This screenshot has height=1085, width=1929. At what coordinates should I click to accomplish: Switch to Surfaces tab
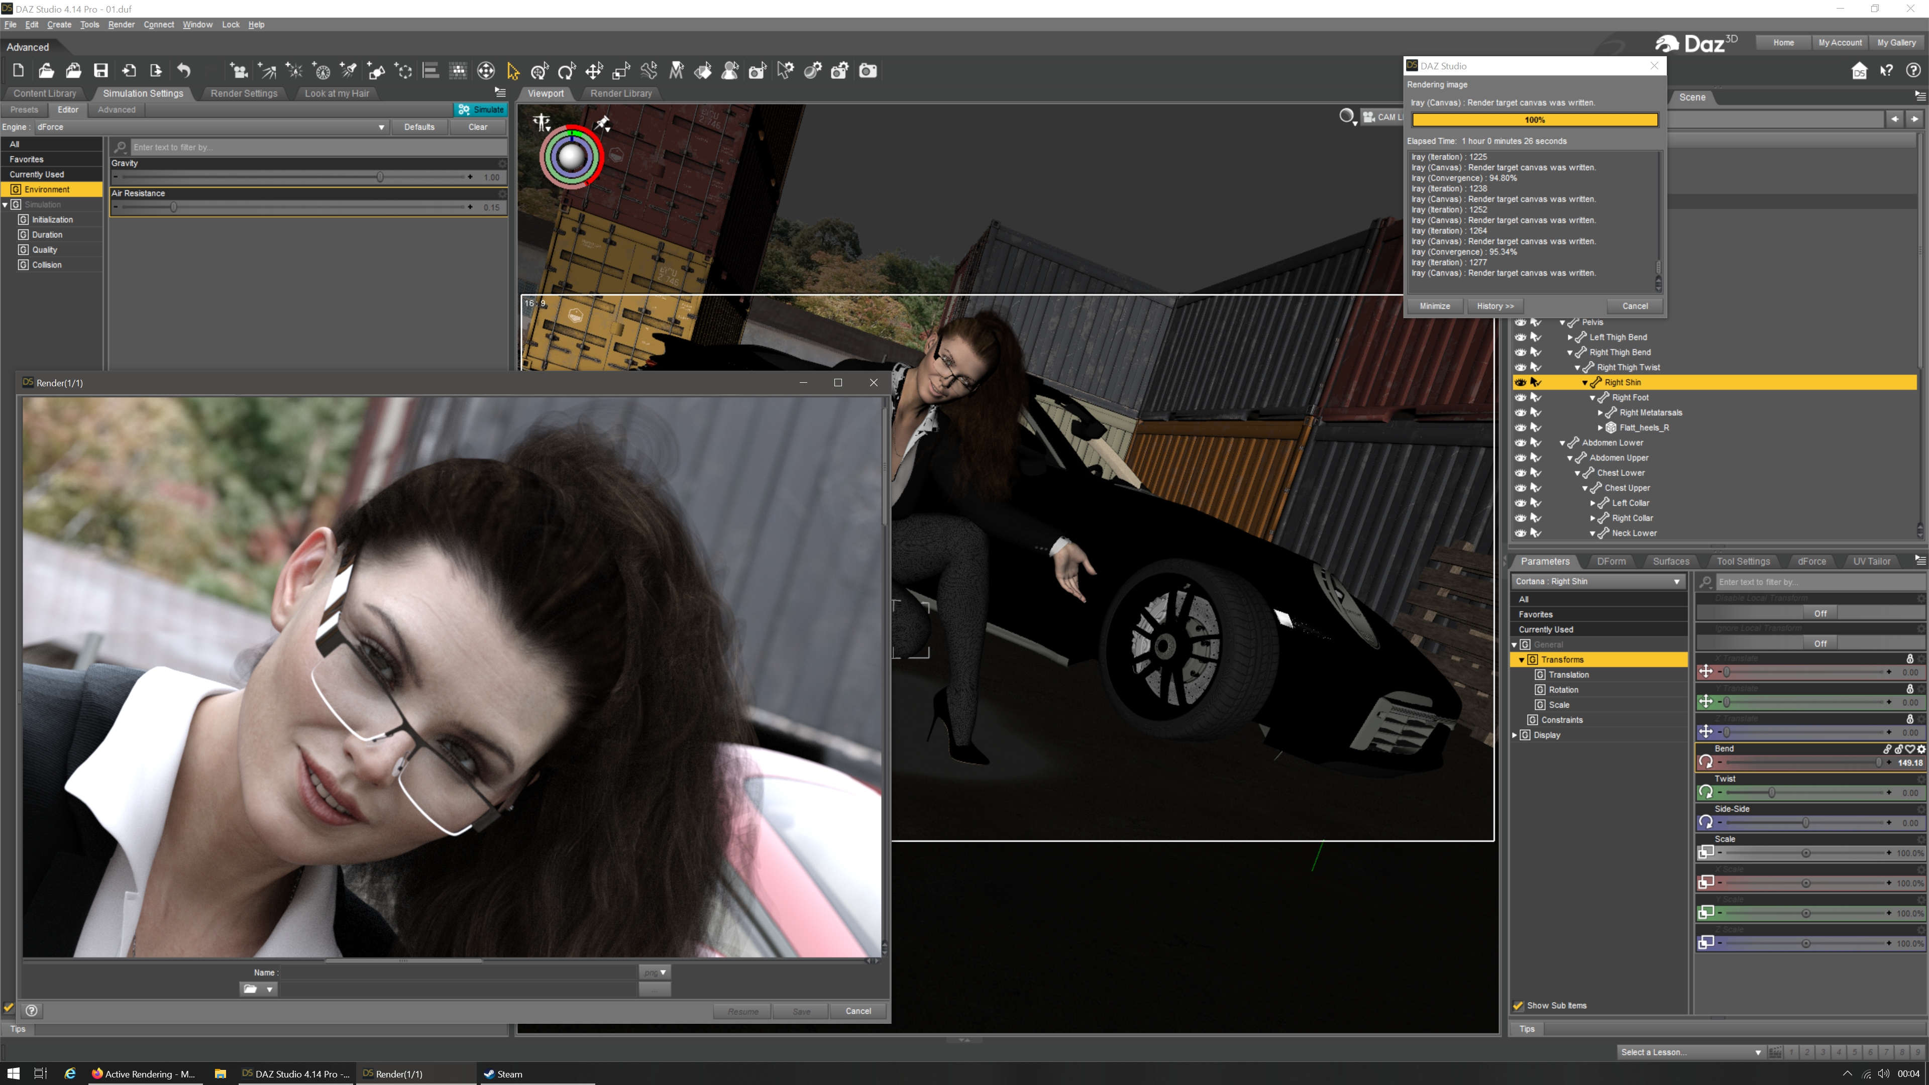(1671, 562)
